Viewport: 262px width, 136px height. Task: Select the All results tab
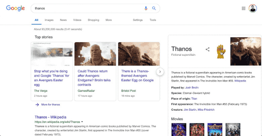[36, 20]
